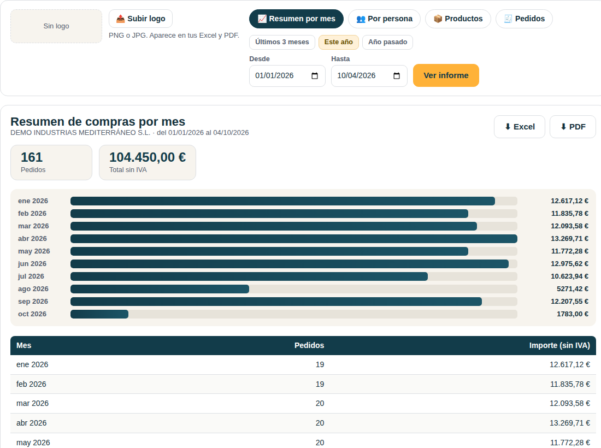Click the receipt icon on Pedidos tab
Image resolution: width=601 pixels, height=448 pixels.
click(x=508, y=19)
